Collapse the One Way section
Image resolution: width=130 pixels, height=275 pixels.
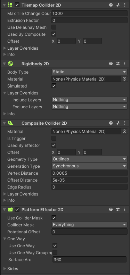(x=5, y=239)
